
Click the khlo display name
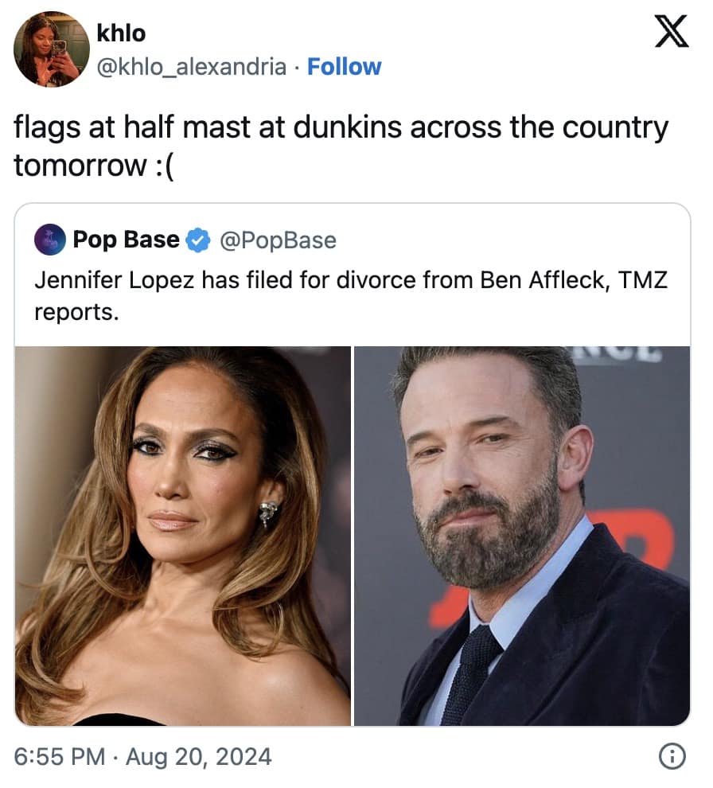click(x=121, y=33)
